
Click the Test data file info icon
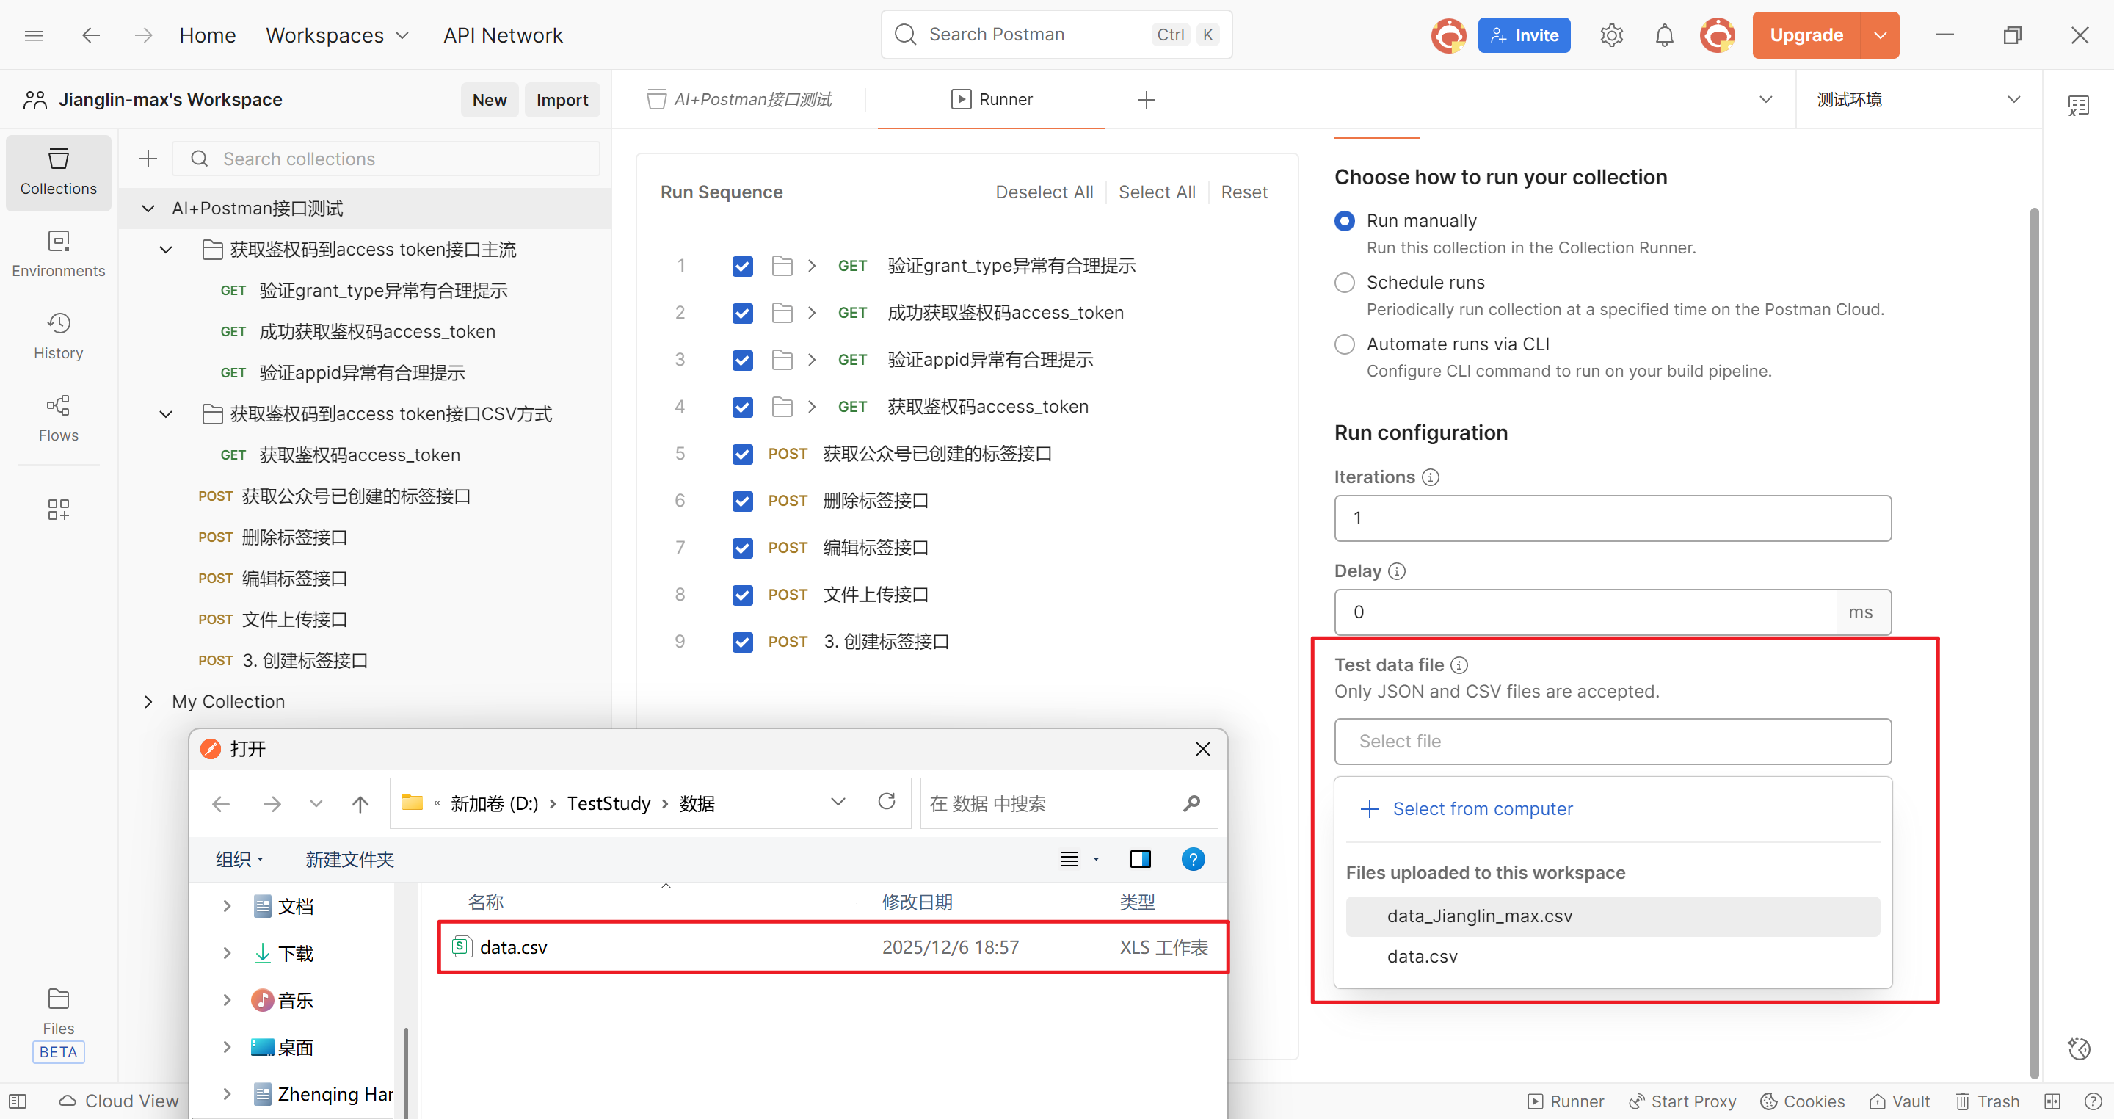point(1459,665)
